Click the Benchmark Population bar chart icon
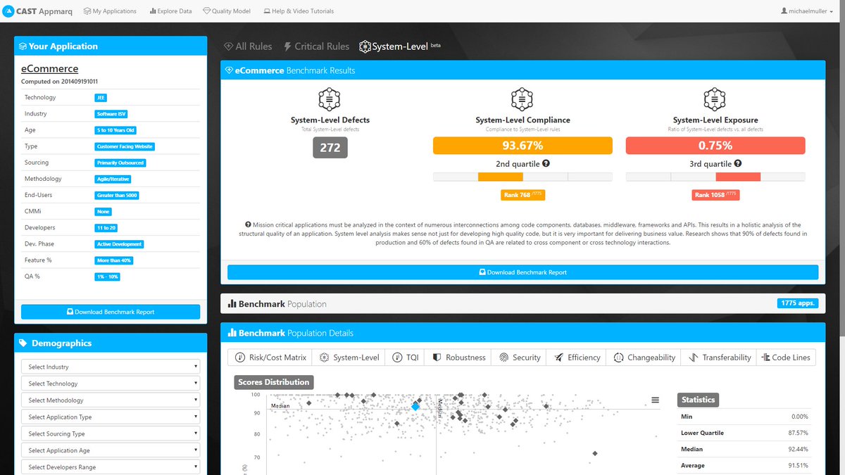 [232, 304]
